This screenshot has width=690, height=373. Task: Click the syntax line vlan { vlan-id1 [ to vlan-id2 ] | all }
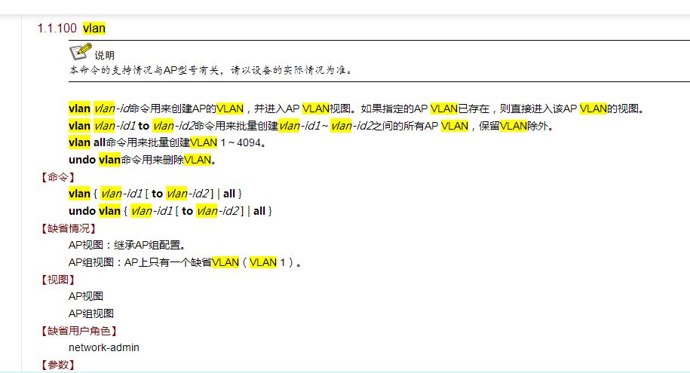pyautogui.click(x=155, y=194)
